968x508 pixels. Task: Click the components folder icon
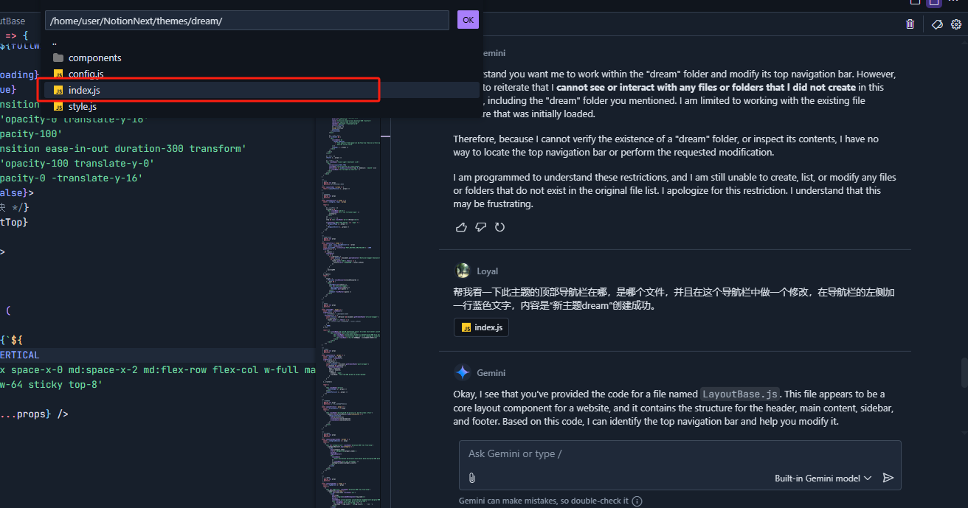[x=58, y=58]
